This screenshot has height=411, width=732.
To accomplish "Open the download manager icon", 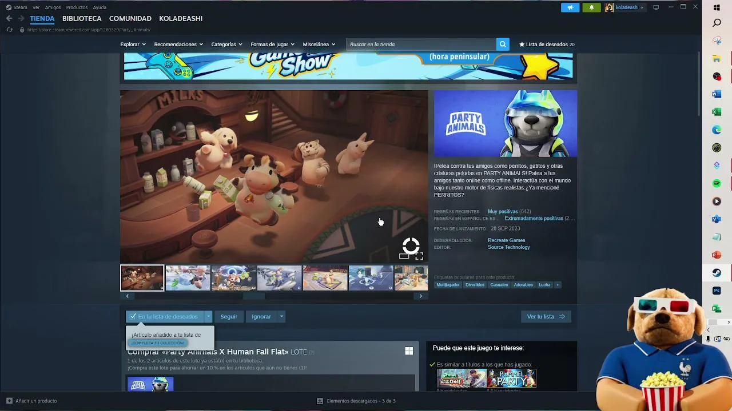I will tap(320, 401).
